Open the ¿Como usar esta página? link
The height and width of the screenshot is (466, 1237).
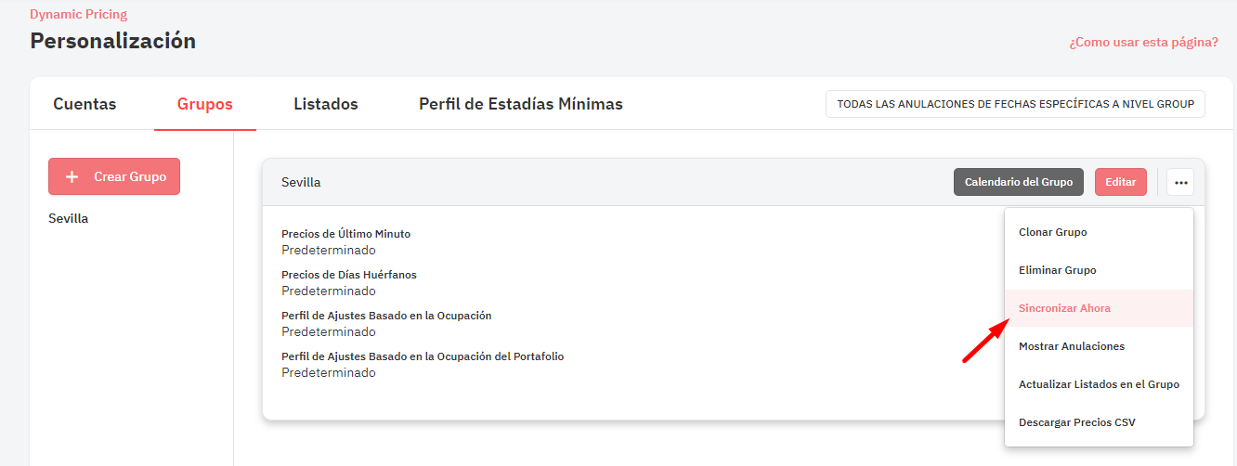[x=1143, y=42]
